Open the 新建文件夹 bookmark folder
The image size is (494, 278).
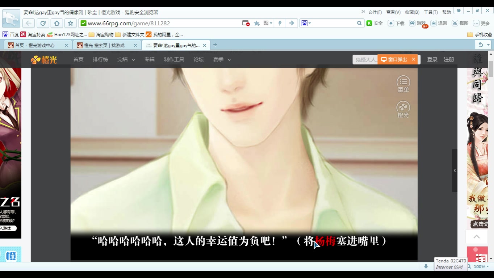pyautogui.click(x=130, y=35)
